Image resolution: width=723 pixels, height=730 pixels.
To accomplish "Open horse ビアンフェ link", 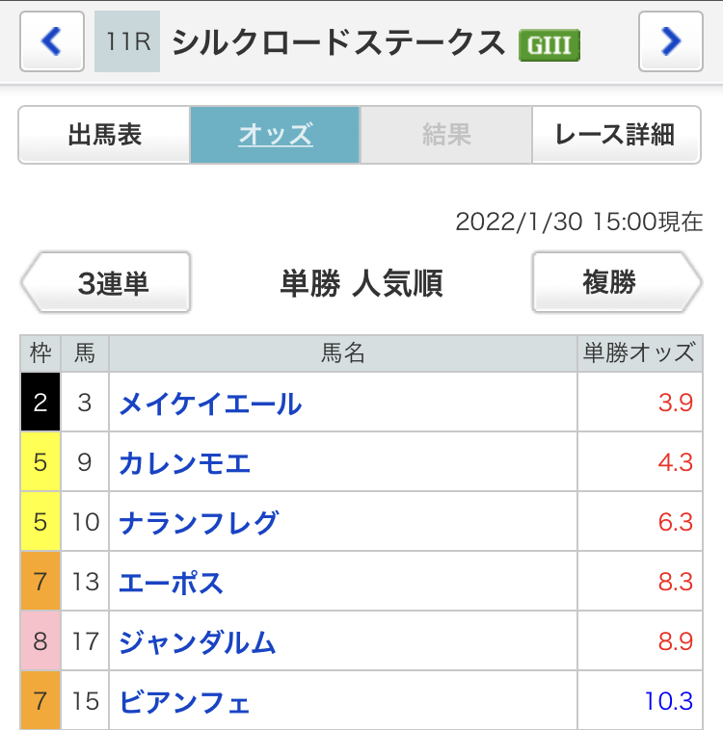I will [184, 702].
